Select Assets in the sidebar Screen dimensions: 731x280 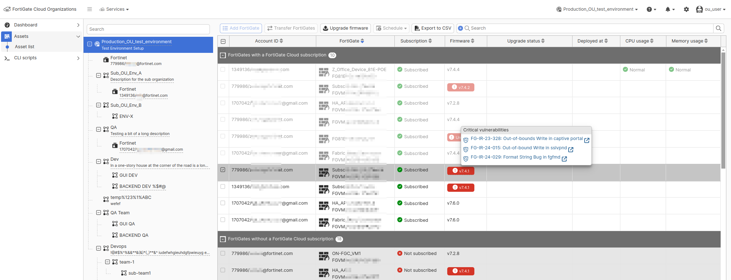pos(42,36)
